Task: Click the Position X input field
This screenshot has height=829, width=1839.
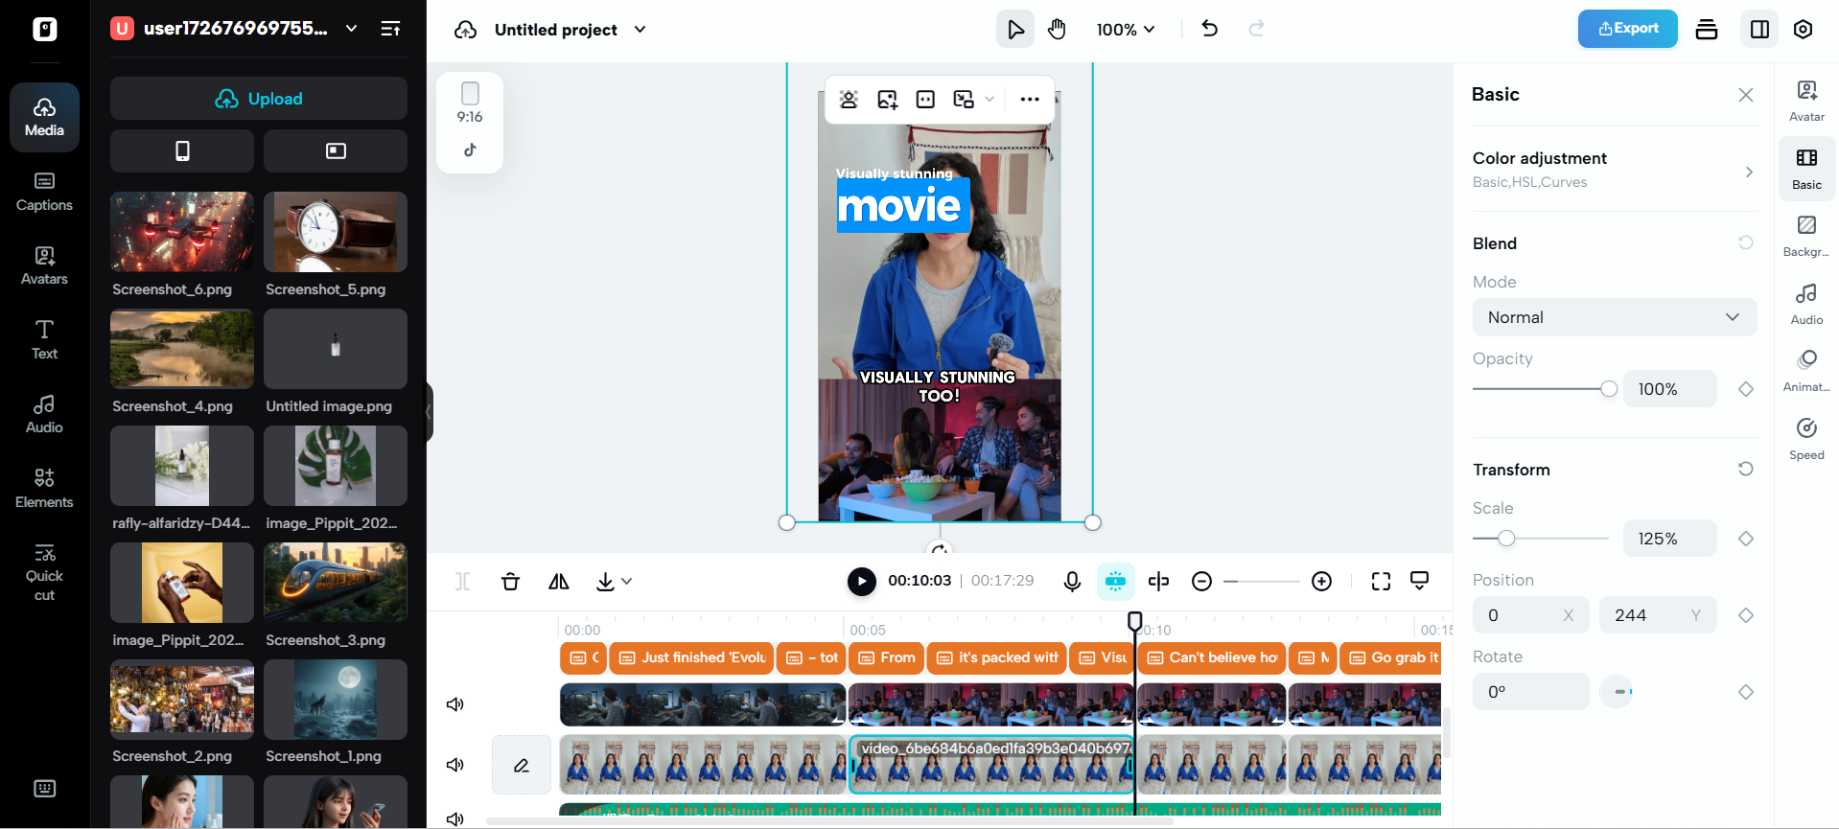Action: [1530, 615]
